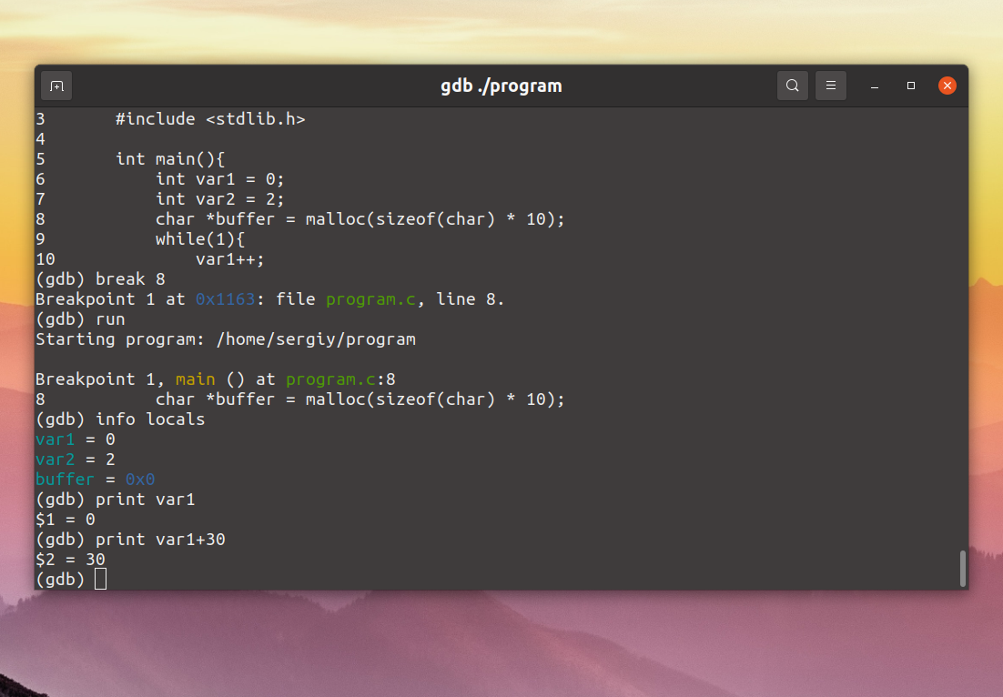Open the terminal search tool
This screenshot has width=1003, height=697.
click(792, 86)
